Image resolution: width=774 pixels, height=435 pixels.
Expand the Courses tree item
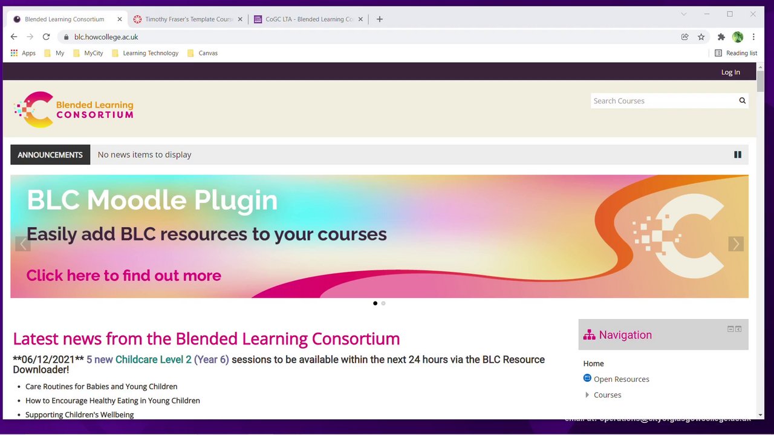click(587, 395)
